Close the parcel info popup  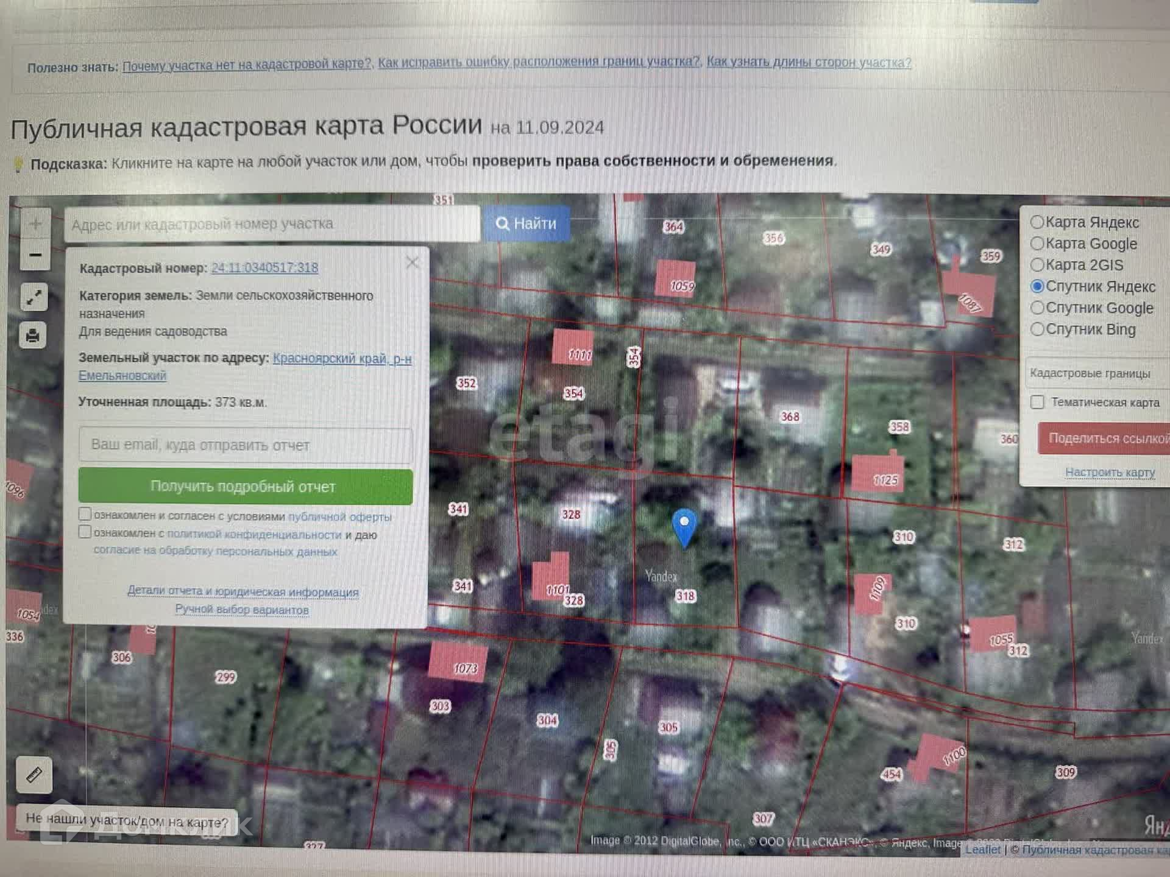point(413,262)
